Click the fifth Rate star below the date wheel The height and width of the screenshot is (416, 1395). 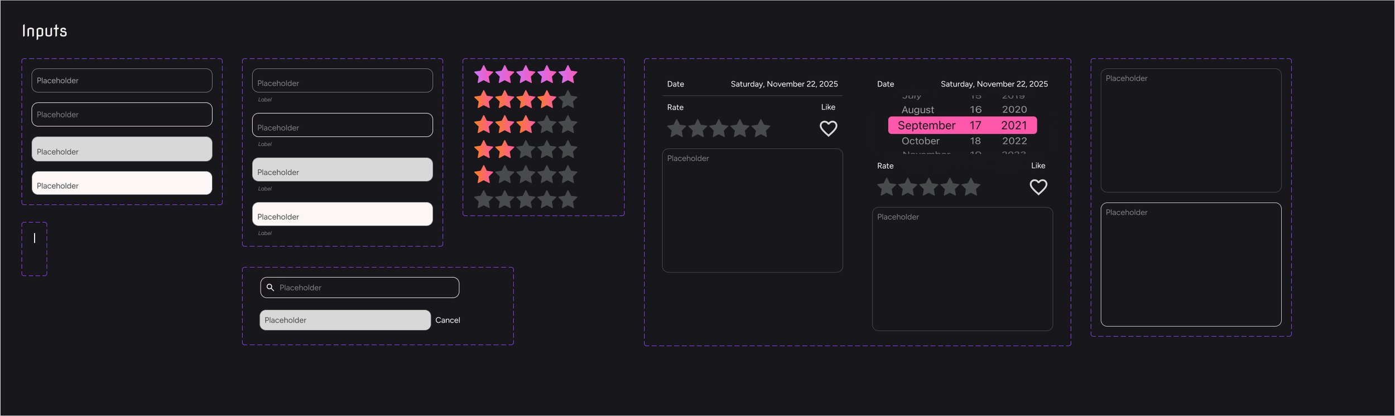click(971, 187)
